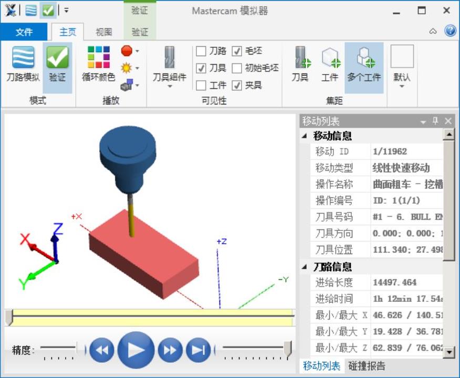Open the gray block icon dropdown arrow
The height and width of the screenshot is (378, 460).
[137, 86]
